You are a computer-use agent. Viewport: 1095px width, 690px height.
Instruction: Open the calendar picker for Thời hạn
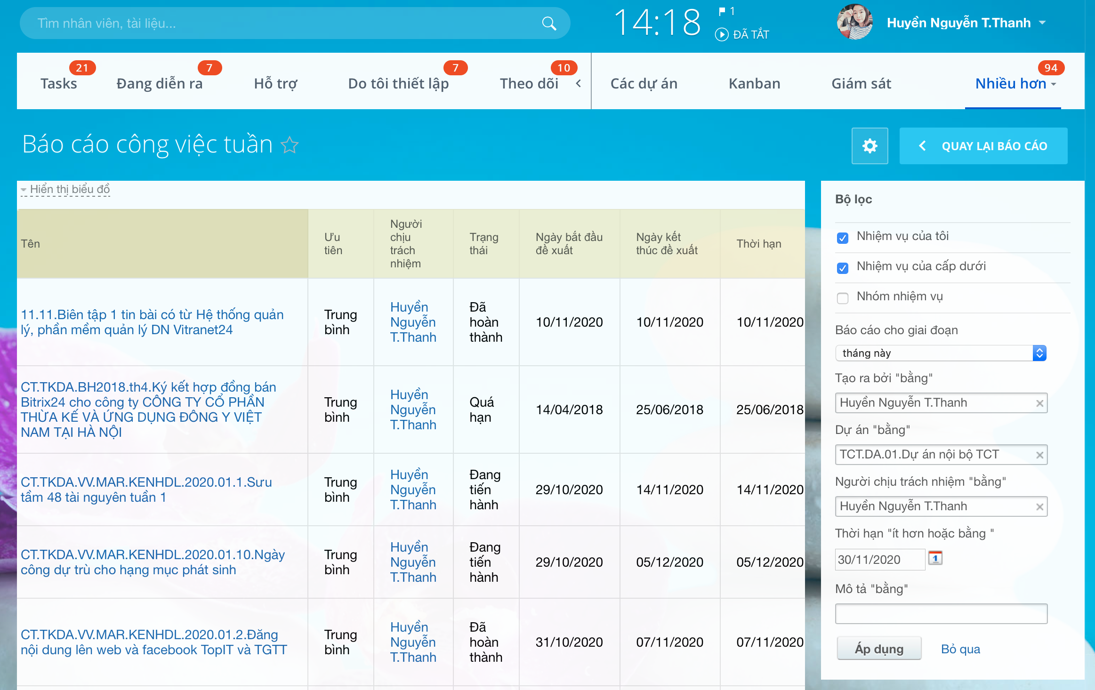coord(935,559)
